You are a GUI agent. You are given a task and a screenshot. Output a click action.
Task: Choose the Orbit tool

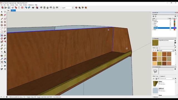(x=2, y=56)
